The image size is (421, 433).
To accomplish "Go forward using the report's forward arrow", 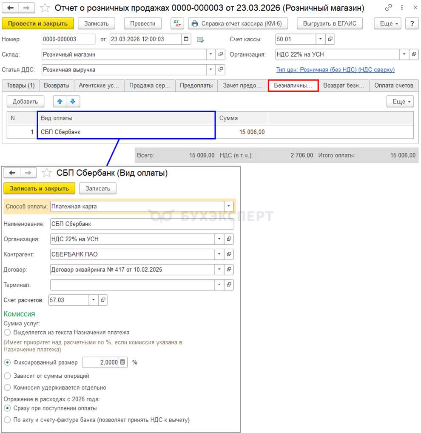I will coord(26,8).
